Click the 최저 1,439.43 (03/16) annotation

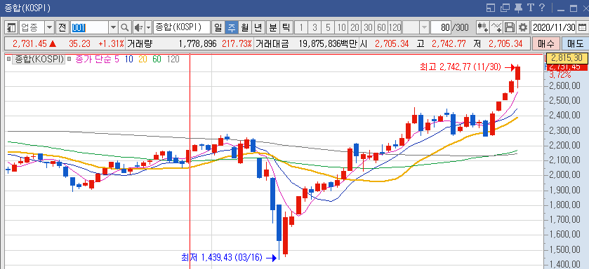222,257
